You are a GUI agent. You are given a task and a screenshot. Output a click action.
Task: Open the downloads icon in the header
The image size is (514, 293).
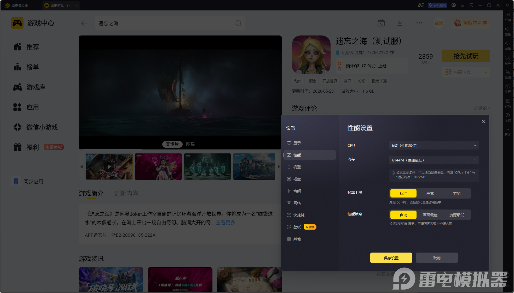(400, 23)
